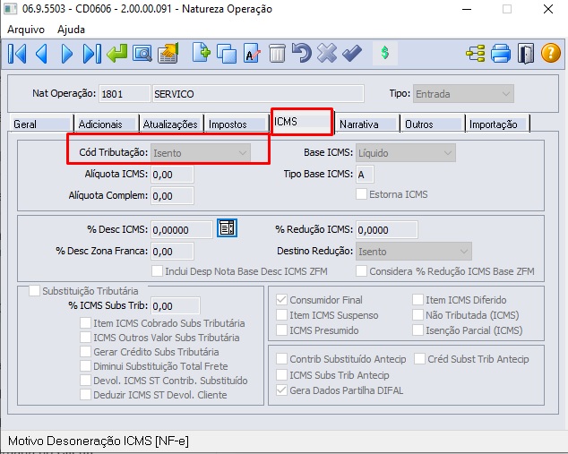The image size is (568, 454).
Task: Delete record with trash icon
Action: point(277,54)
